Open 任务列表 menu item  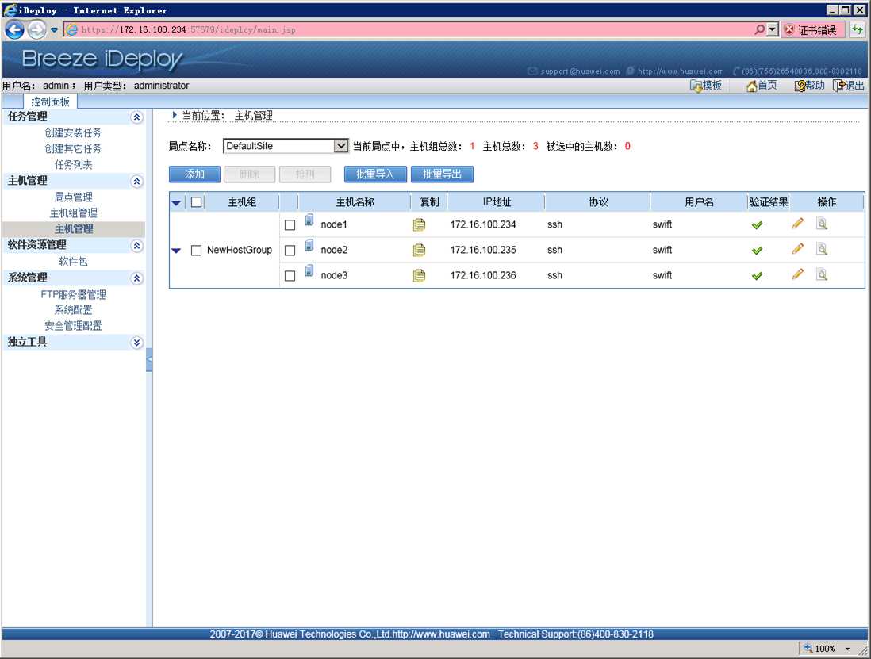click(x=73, y=165)
